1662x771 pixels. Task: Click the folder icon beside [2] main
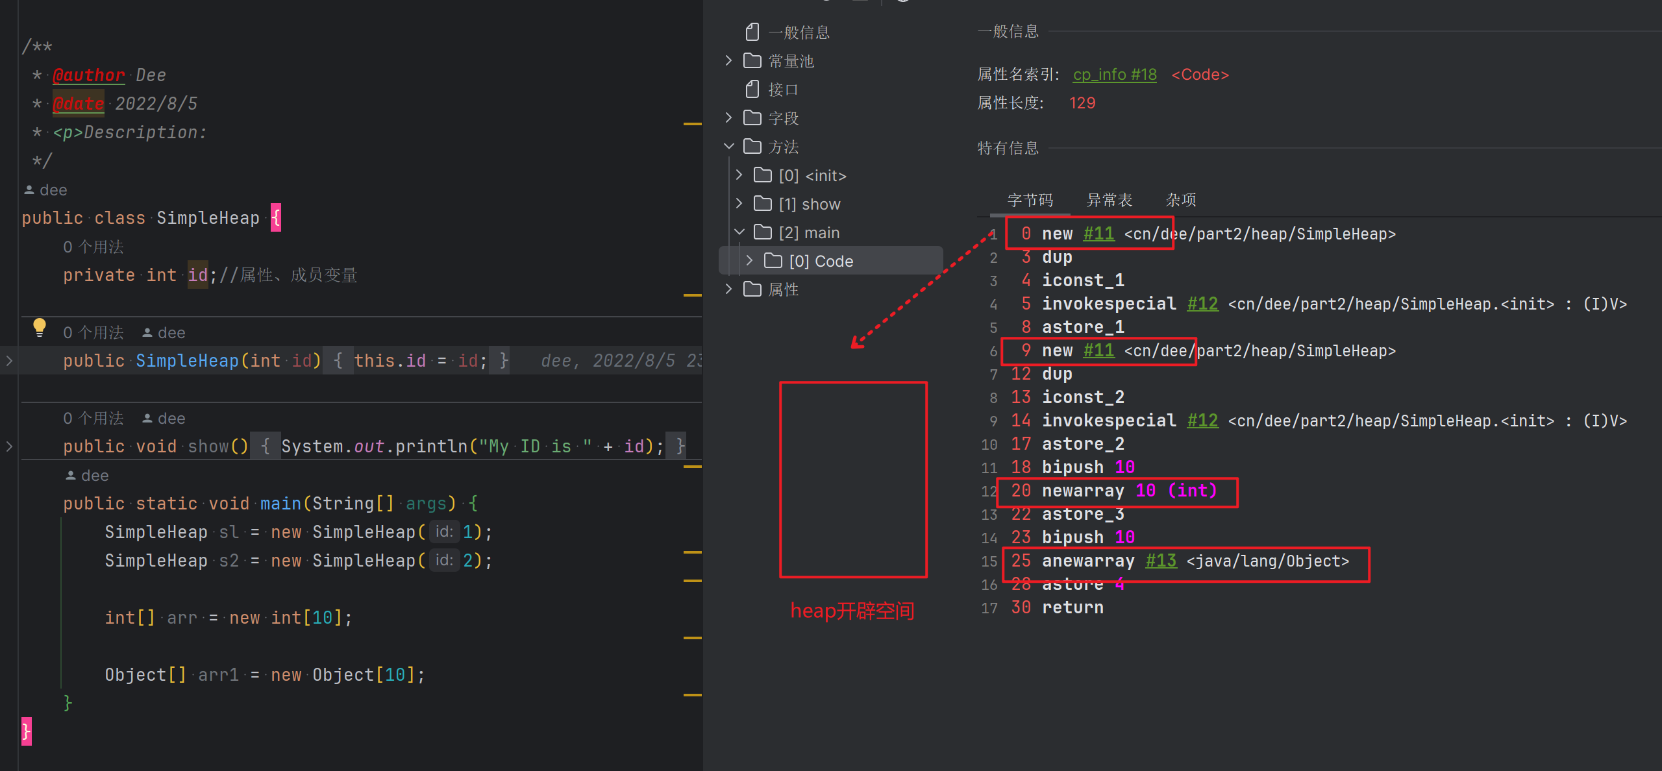pos(762,232)
